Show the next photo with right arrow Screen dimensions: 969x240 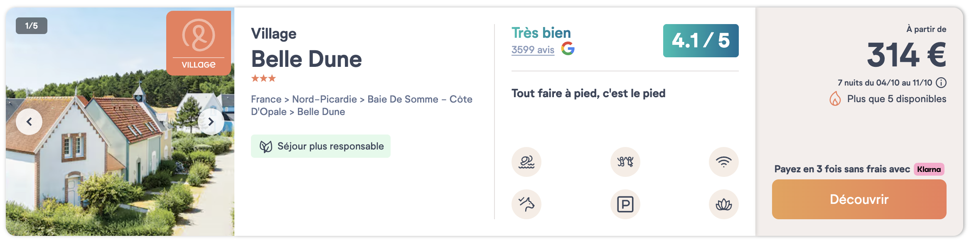[211, 122]
